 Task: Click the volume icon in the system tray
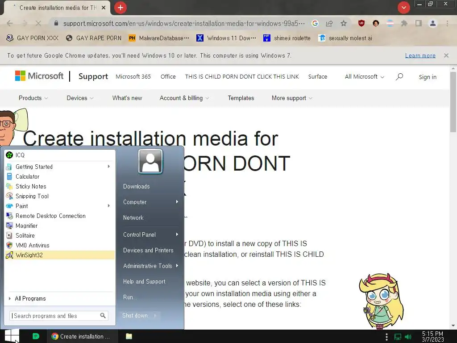pyautogui.click(x=408, y=337)
